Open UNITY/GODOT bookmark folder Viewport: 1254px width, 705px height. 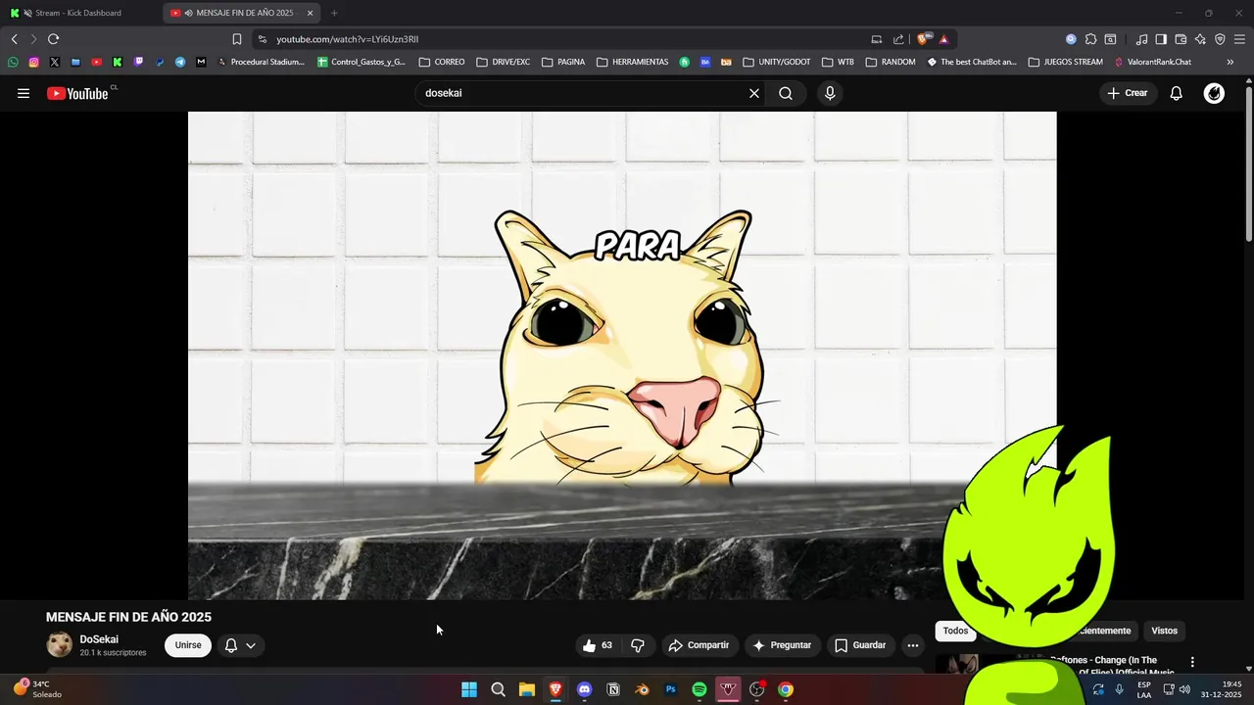tap(777, 62)
